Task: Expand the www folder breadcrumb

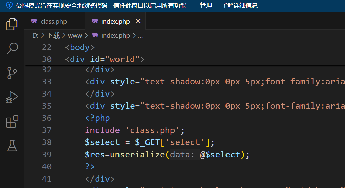Action: tap(75, 35)
